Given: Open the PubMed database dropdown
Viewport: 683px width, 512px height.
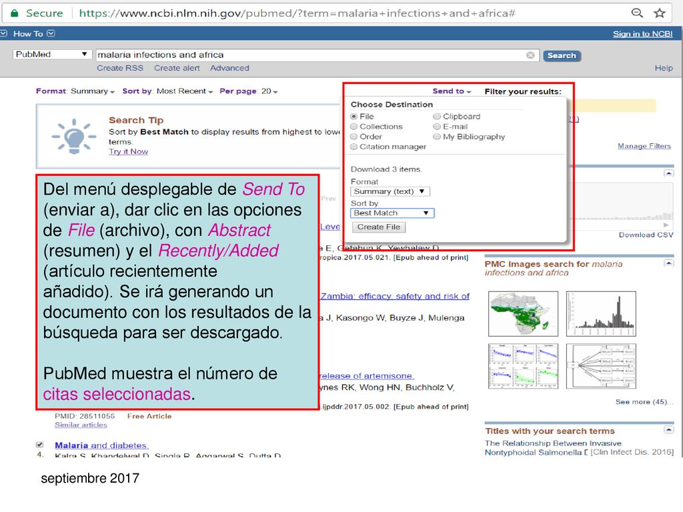Looking at the screenshot, I should click(x=52, y=55).
